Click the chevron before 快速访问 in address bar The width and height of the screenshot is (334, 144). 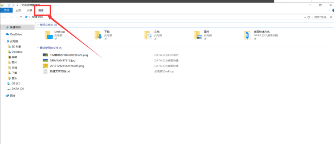point(30,17)
